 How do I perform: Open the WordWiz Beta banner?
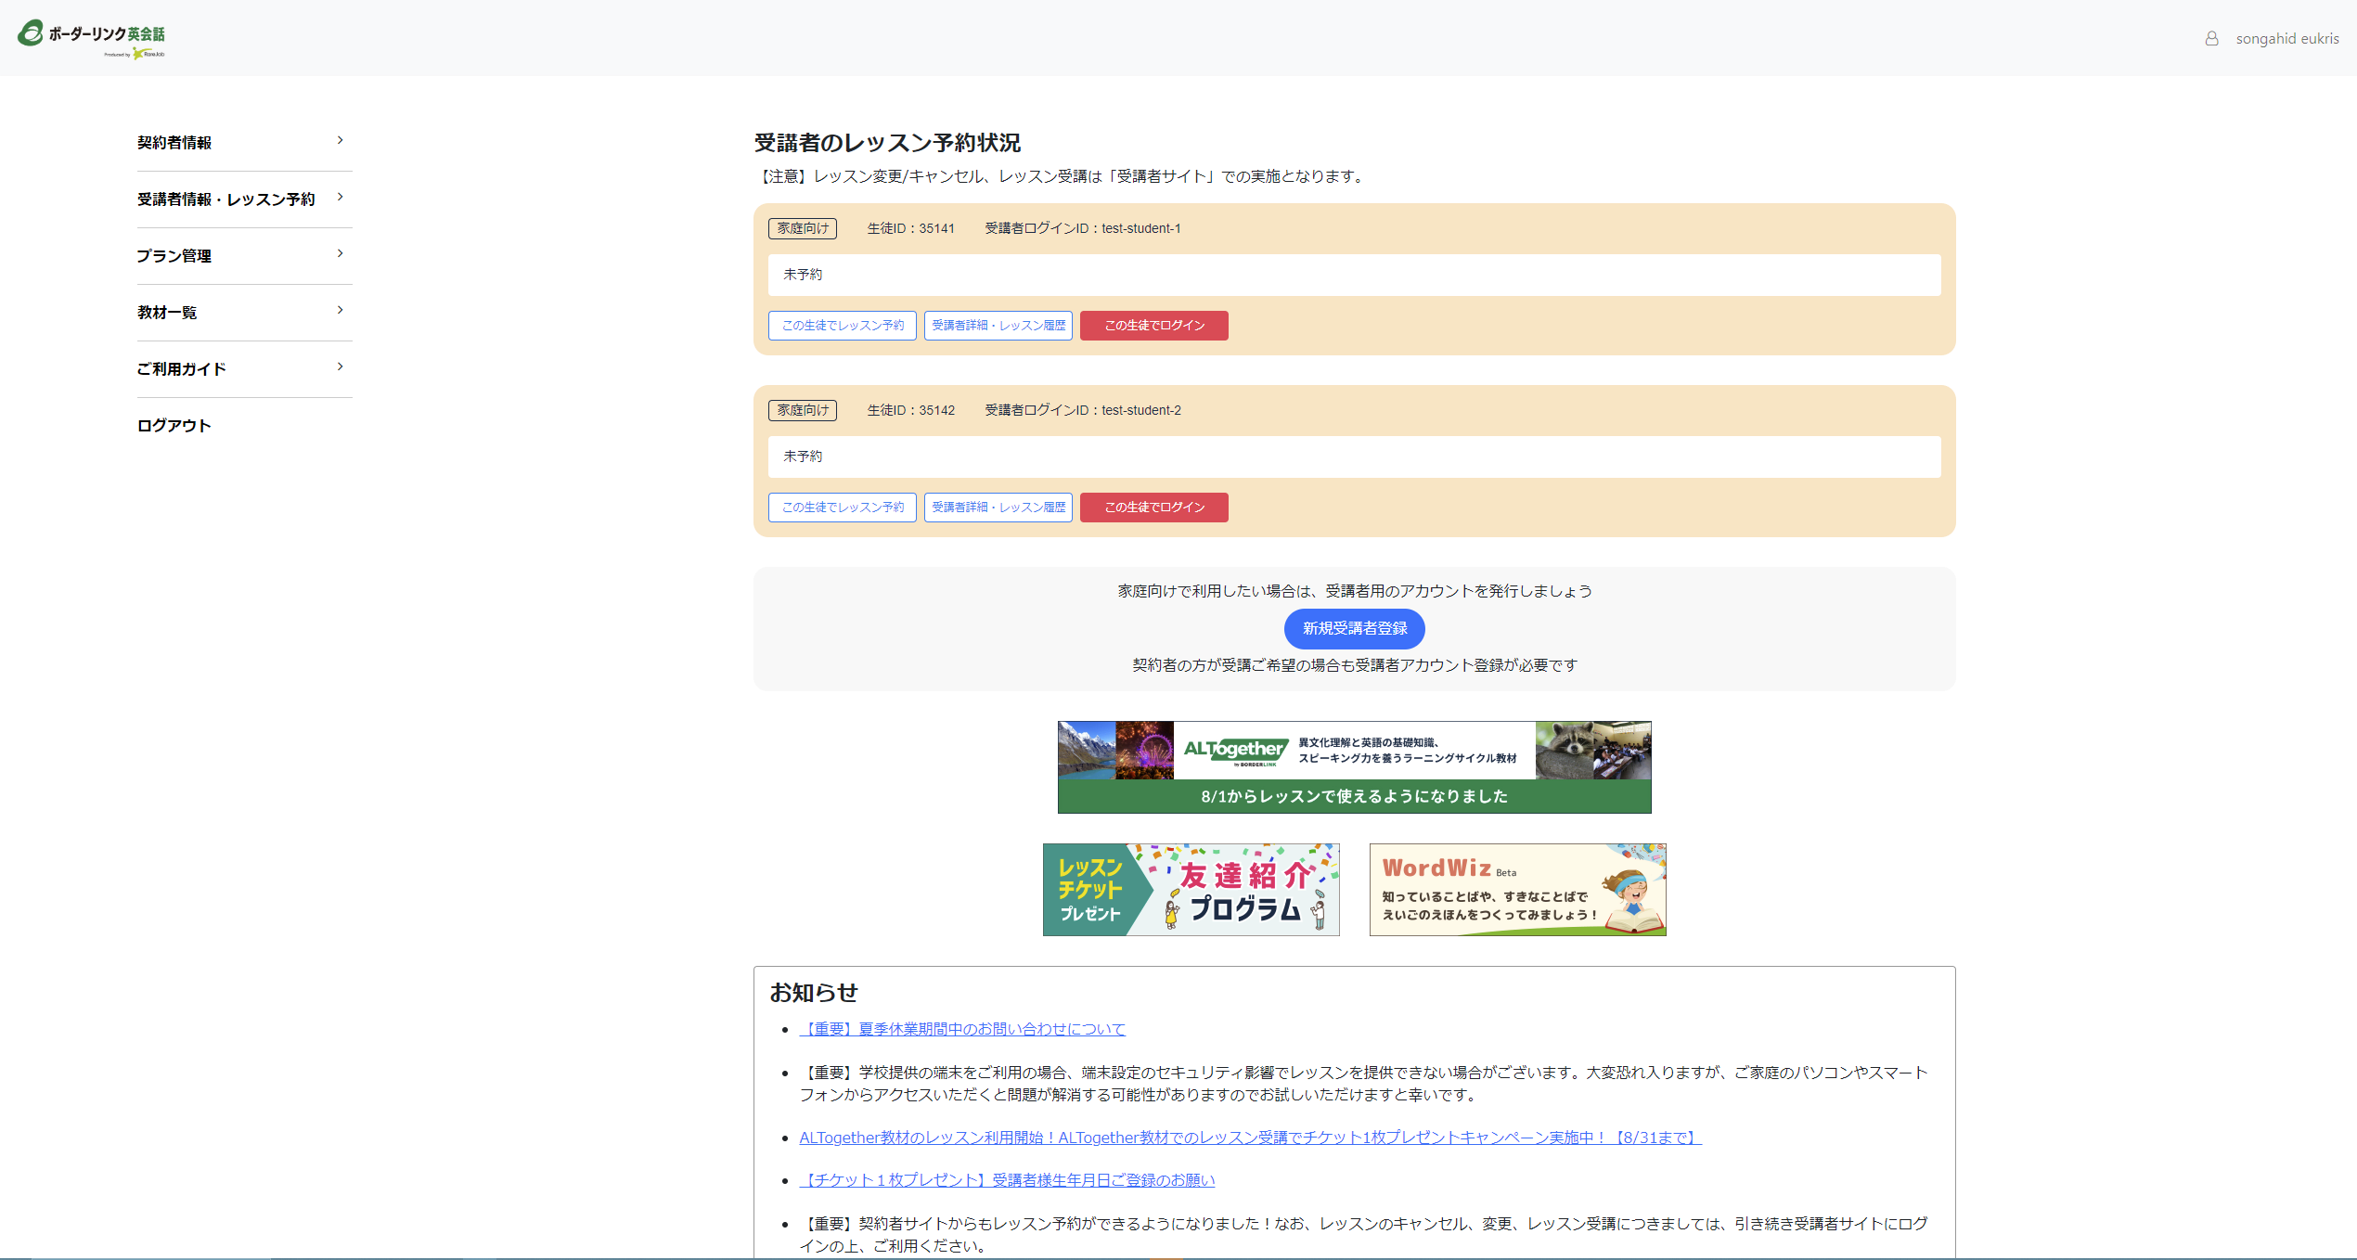click(1517, 890)
